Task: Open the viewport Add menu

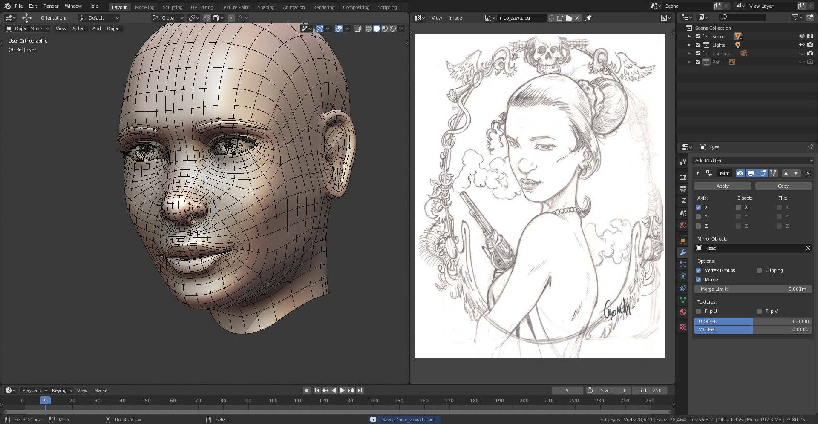Action: coord(97,29)
